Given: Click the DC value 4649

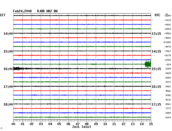Looking at the screenshot, I should point(168,73).
